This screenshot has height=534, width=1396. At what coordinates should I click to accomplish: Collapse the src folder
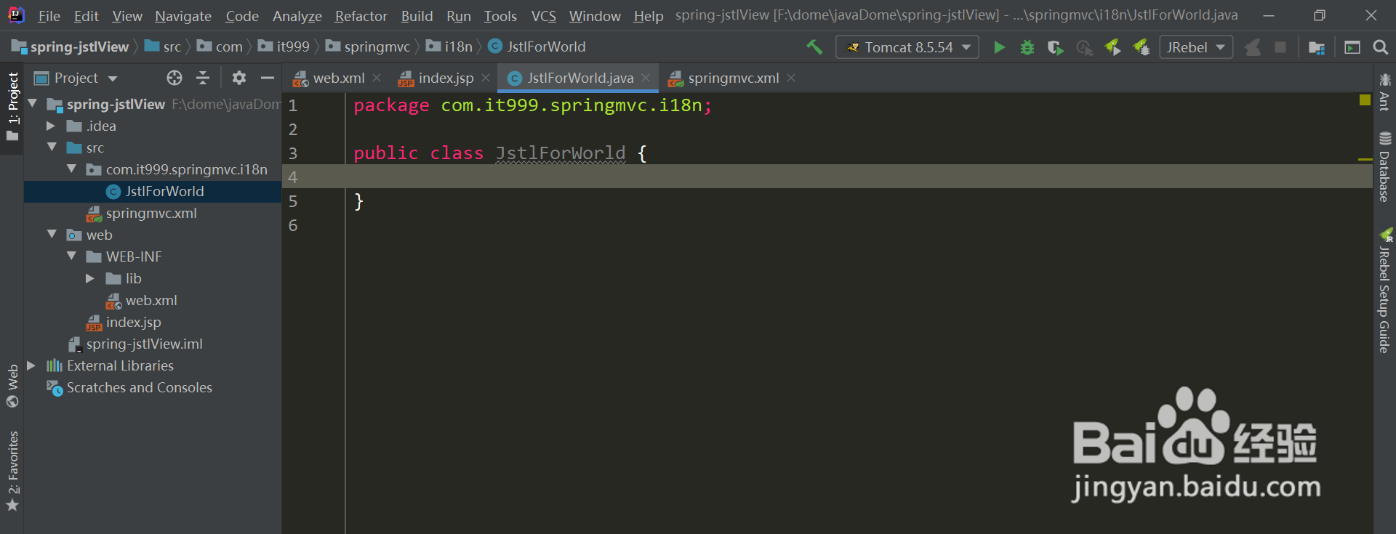click(x=52, y=147)
